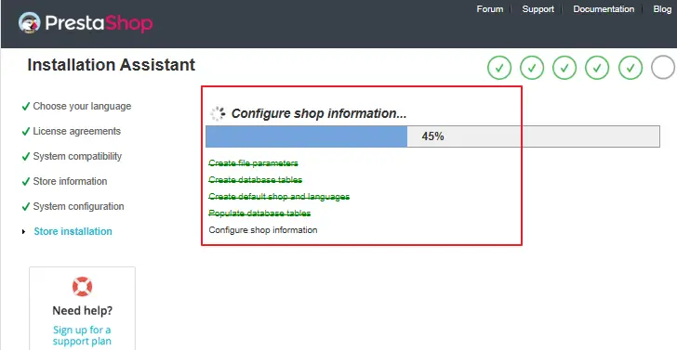Click the green check beside Choose your language

(x=26, y=106)
